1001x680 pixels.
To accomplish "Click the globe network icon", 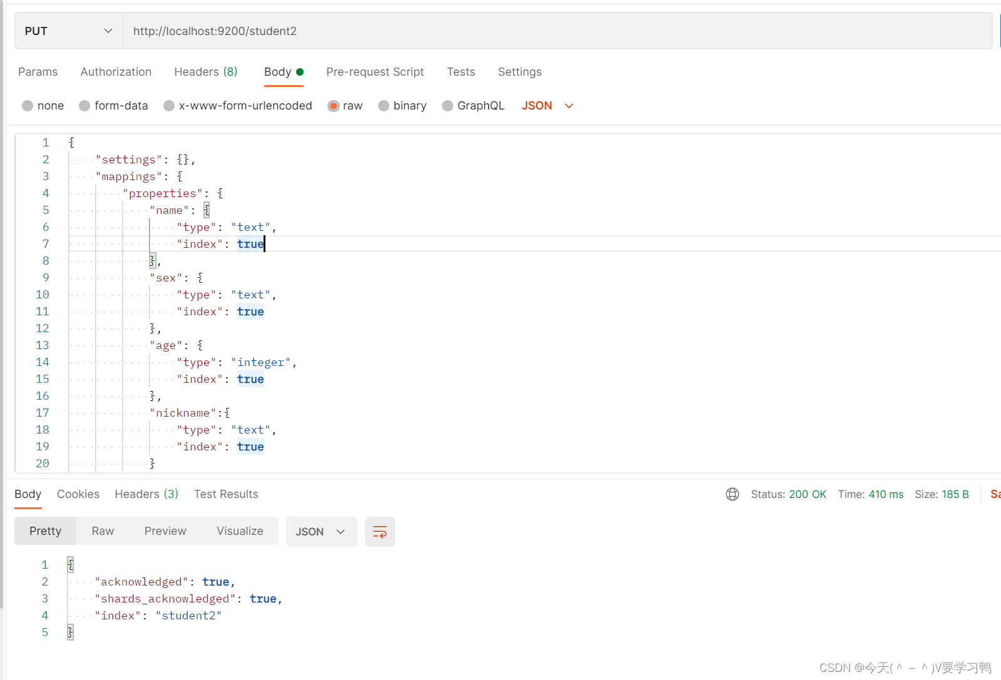I will (732, 494).
